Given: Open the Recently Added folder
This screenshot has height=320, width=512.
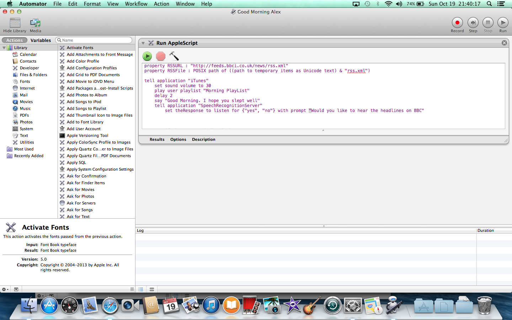Looking at the screenshot, I should click(29, 156).
